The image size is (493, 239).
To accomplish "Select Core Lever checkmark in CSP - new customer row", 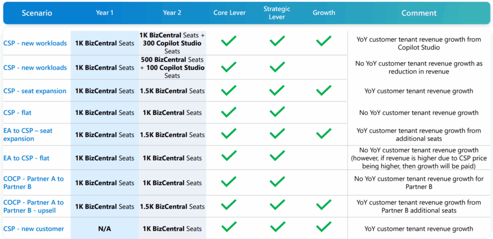I will tap(229, 226).
